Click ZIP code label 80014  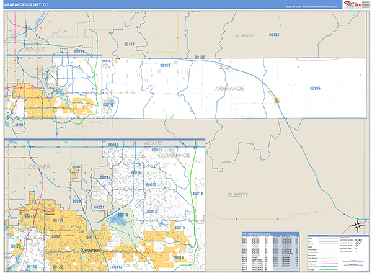[123, 215]
